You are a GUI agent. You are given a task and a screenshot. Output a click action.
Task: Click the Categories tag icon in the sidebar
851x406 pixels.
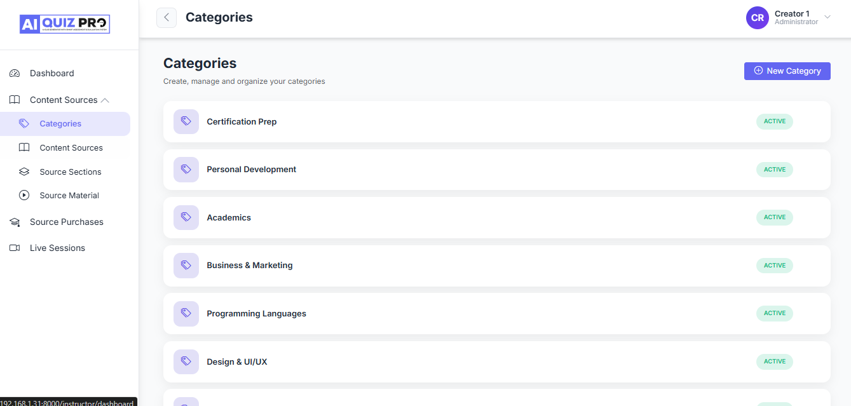coord(24,123)
